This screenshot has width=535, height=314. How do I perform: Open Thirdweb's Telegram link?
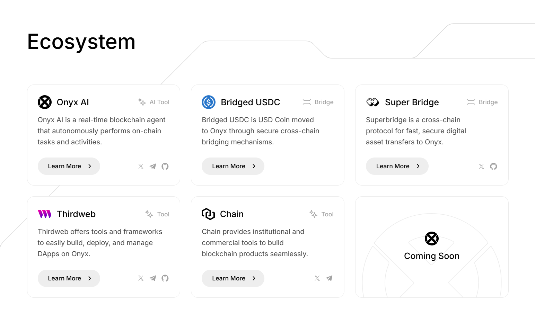coord(153,278)
